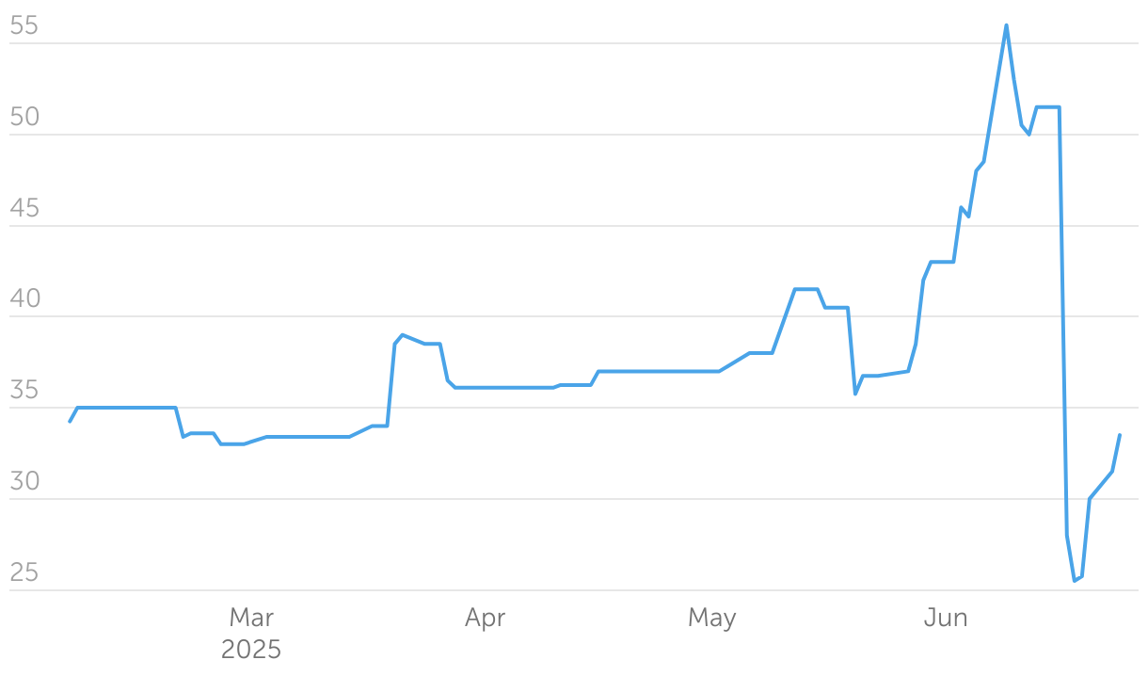Click the late-March peak near 39
The image size is (1148, 676).
(x=403, y=335)
